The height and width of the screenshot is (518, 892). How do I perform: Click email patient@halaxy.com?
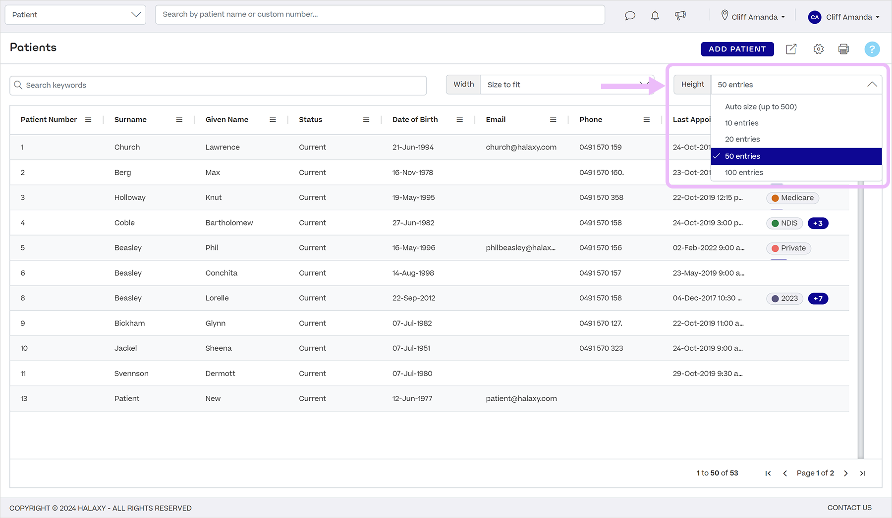(x=521, y=399)
